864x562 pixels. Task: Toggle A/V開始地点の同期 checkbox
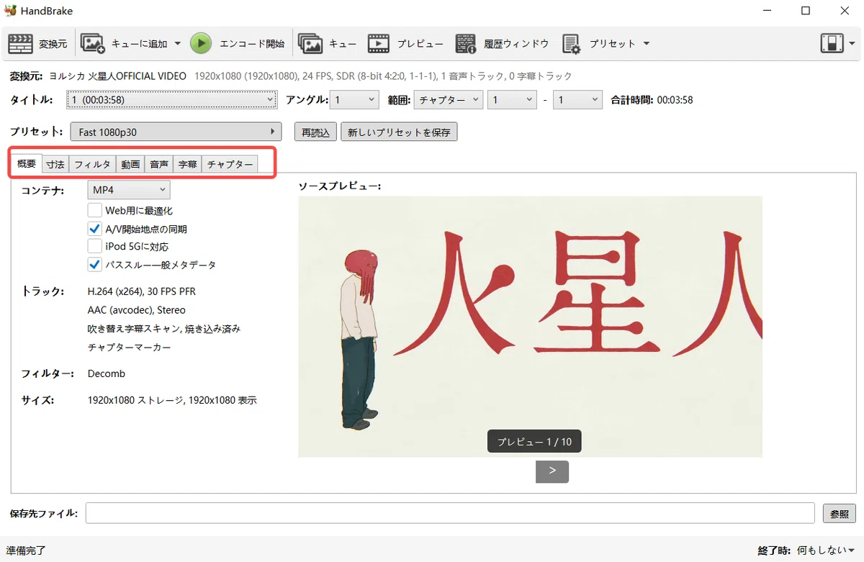pyautogui.click(x=94, y=229)
